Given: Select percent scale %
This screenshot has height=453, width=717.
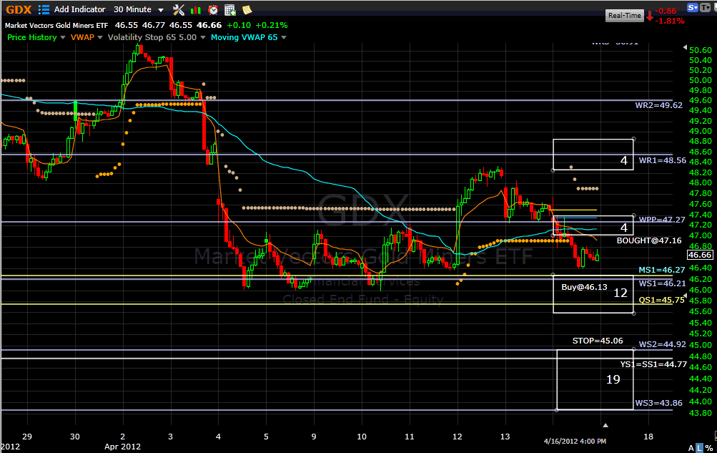Looking at the screenshot, I should coord(709,448).
